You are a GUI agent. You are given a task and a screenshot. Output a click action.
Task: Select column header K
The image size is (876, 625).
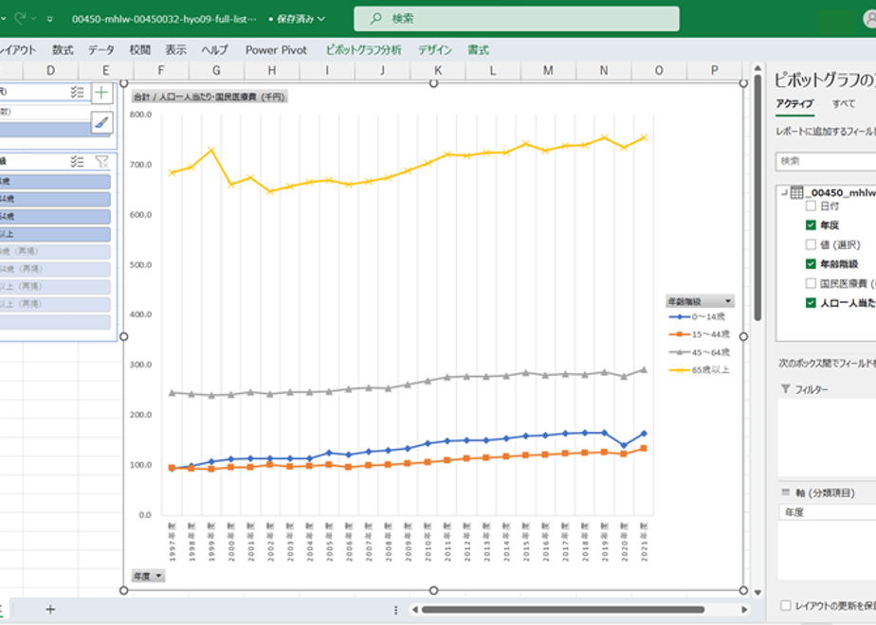pyautogui.click(x=437, y=70)
